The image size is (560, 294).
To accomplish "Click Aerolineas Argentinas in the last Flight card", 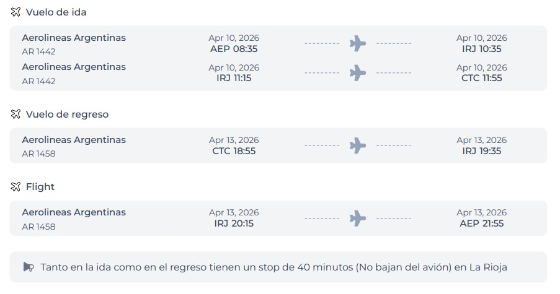I will tap(74, 212).
